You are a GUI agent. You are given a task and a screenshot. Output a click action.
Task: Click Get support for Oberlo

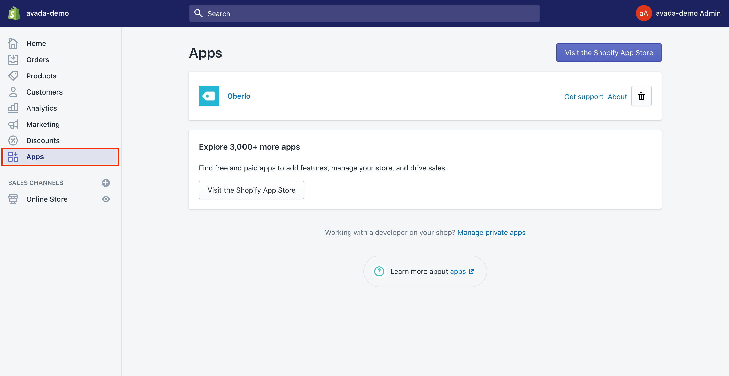[x=583, y=97]
